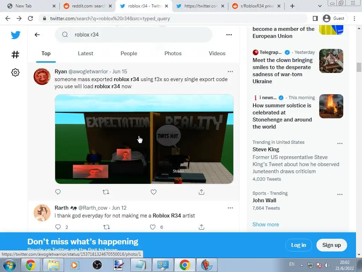Screen dimensions: 362x272
Task: Reply to Ryan's tweet
Action: 58,192
